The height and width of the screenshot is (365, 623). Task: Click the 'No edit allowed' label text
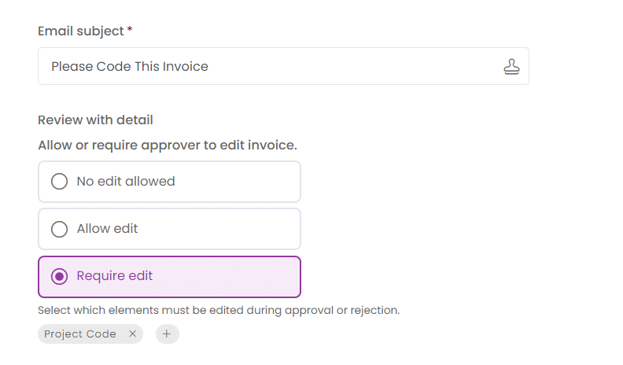pos(126,181)
